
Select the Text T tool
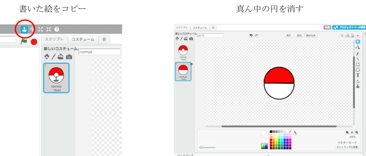357,75
